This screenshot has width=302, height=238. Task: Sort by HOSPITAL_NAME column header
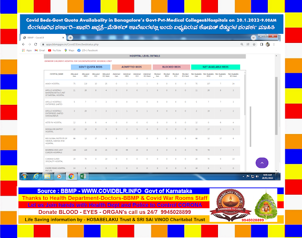[x=56, y=74]
